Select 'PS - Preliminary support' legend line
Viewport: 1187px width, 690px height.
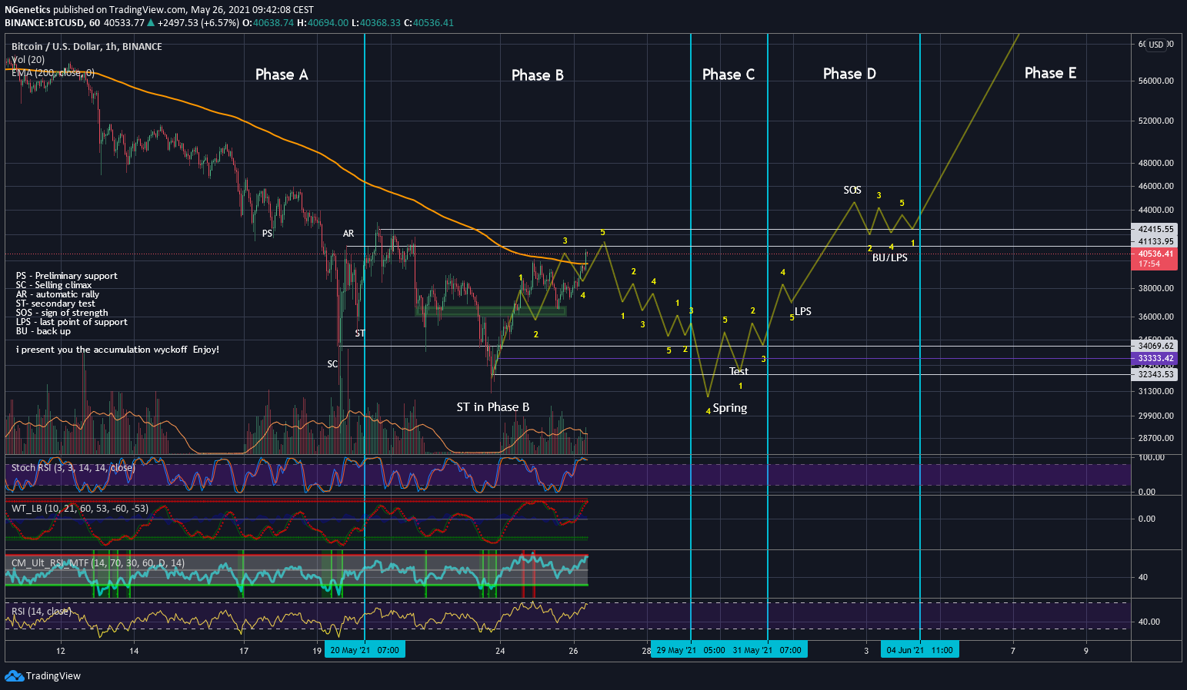[x=67, y=276]
